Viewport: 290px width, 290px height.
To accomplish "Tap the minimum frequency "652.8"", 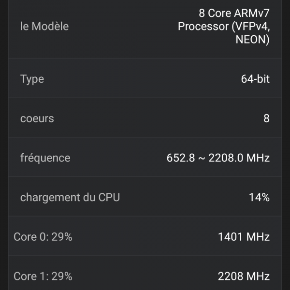I will (x=180, y=158).
